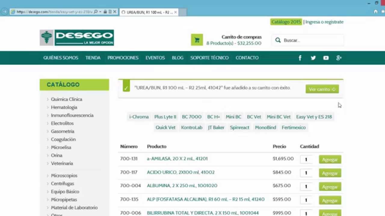Open CONTACTO menu item
Viewport: 385px width, 216px height.
(x=247, y=58)
